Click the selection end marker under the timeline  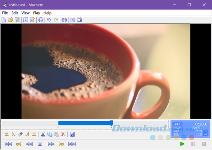111,127
